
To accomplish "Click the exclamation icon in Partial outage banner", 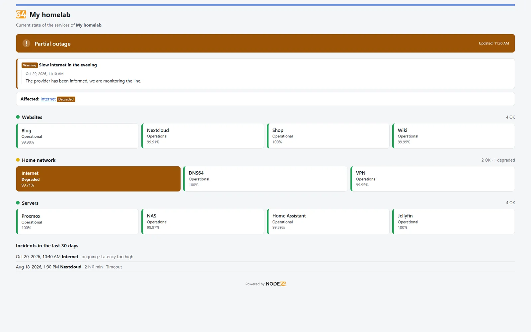I will pos(26,43).
